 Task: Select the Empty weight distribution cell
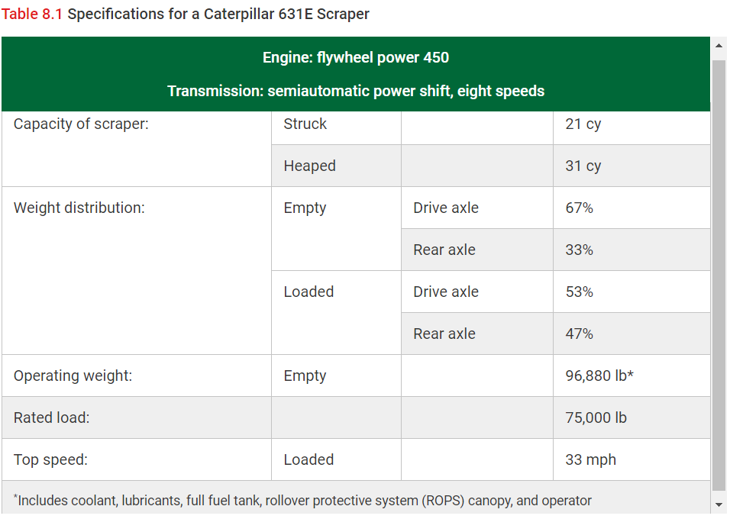[x=305, y=207]
